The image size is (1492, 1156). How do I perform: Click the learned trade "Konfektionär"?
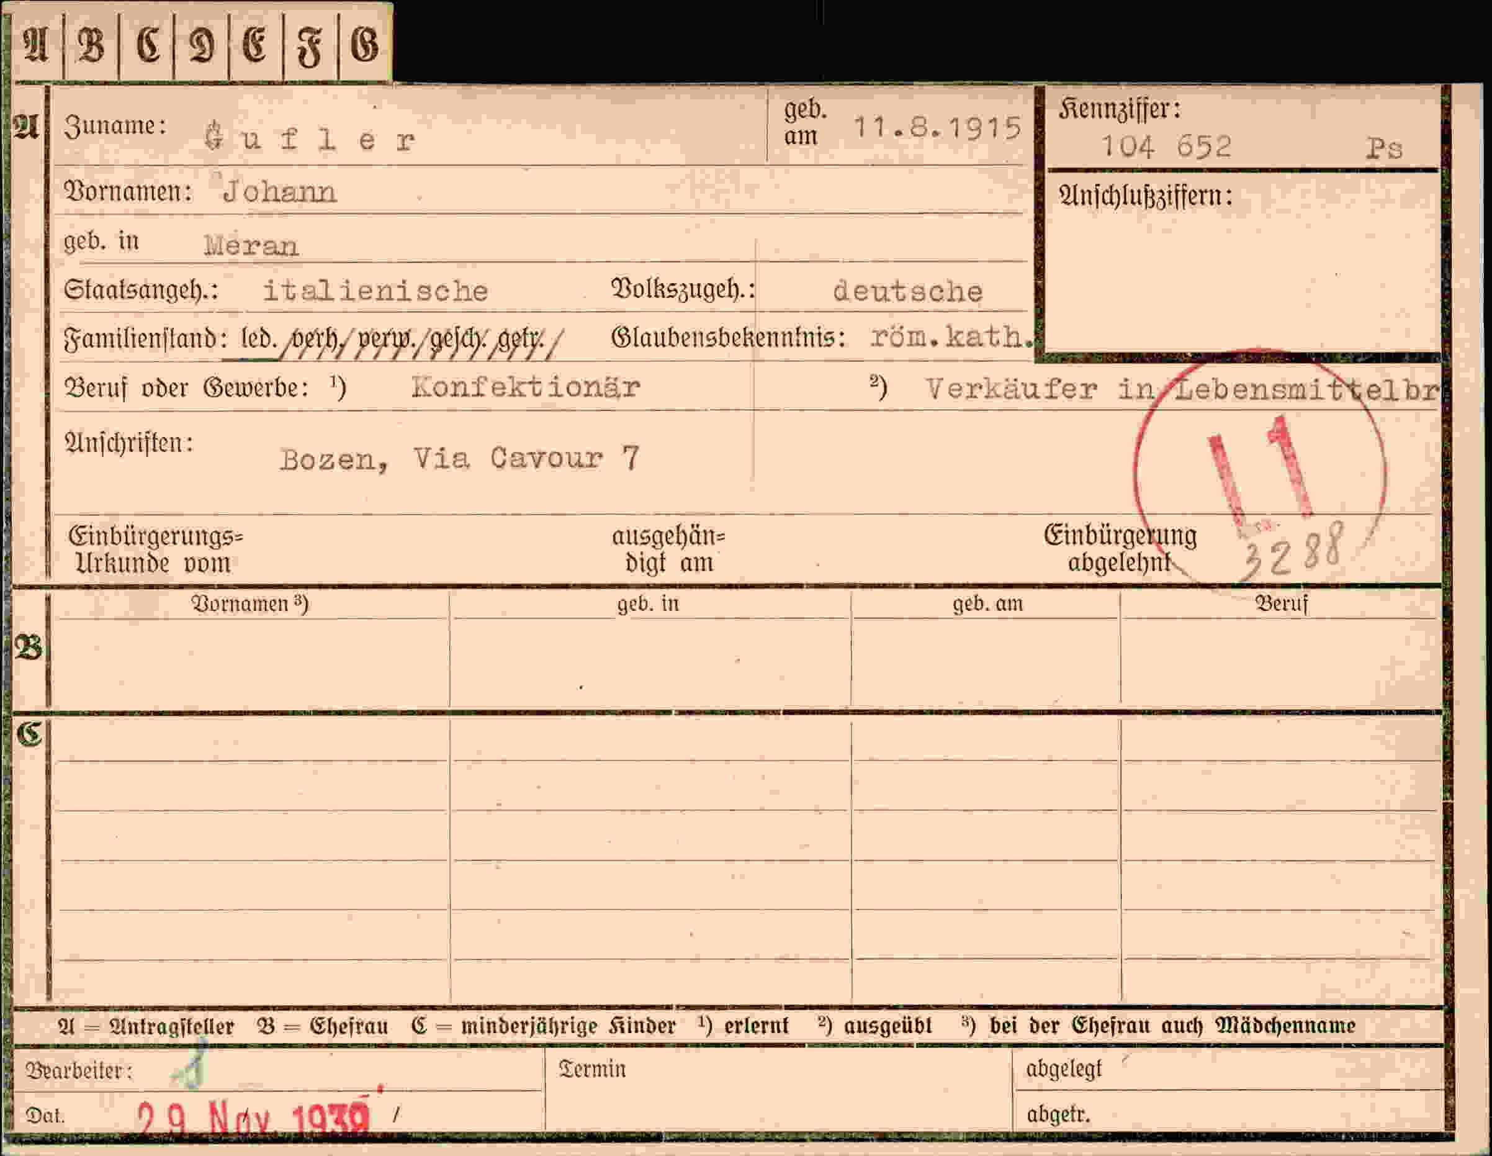(x=525, y=387)
